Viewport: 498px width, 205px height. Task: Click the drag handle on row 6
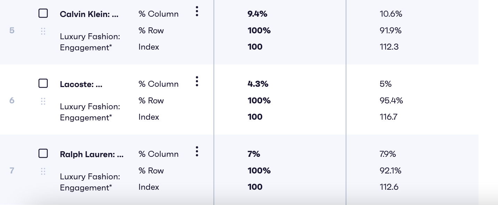click(43, 101)
